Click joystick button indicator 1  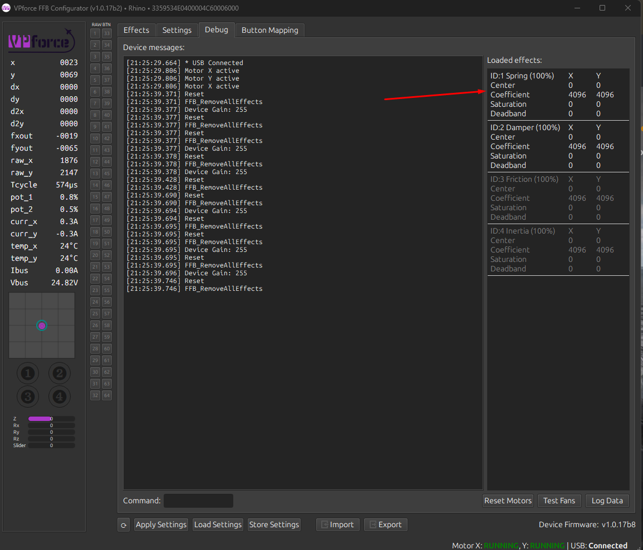click(x=28, y=373)
